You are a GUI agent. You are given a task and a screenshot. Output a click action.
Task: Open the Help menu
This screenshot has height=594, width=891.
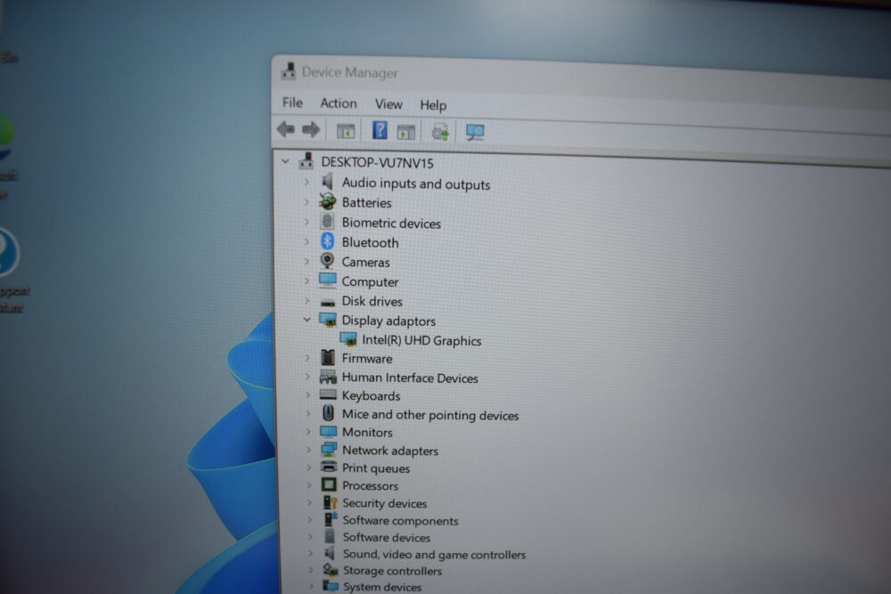(433, 105)
